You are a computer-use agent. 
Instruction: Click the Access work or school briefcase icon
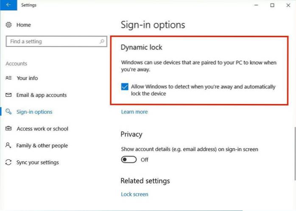point(8,129)
